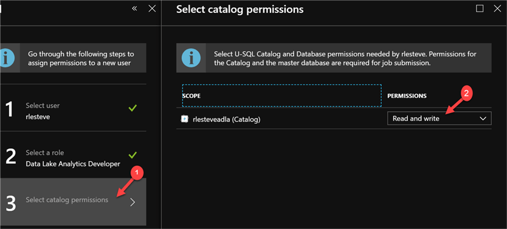The image size is (507, 229).
Task: Click the U-SQL Catalog permissions info message
Action: click(x=345, y=58)
